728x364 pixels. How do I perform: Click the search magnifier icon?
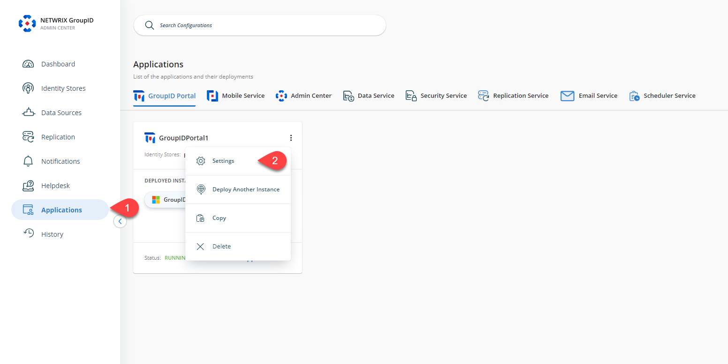coord(150,25)
